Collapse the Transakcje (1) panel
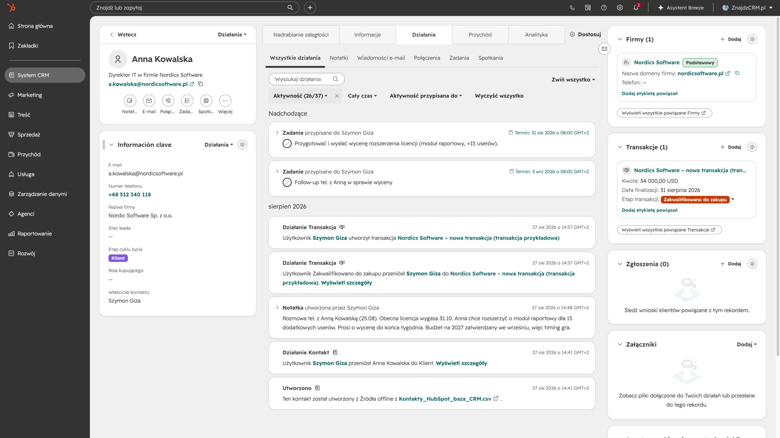780x438 pixels. click(x=620, y=147)
